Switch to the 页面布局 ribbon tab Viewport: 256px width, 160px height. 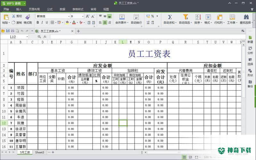point(34,9)
